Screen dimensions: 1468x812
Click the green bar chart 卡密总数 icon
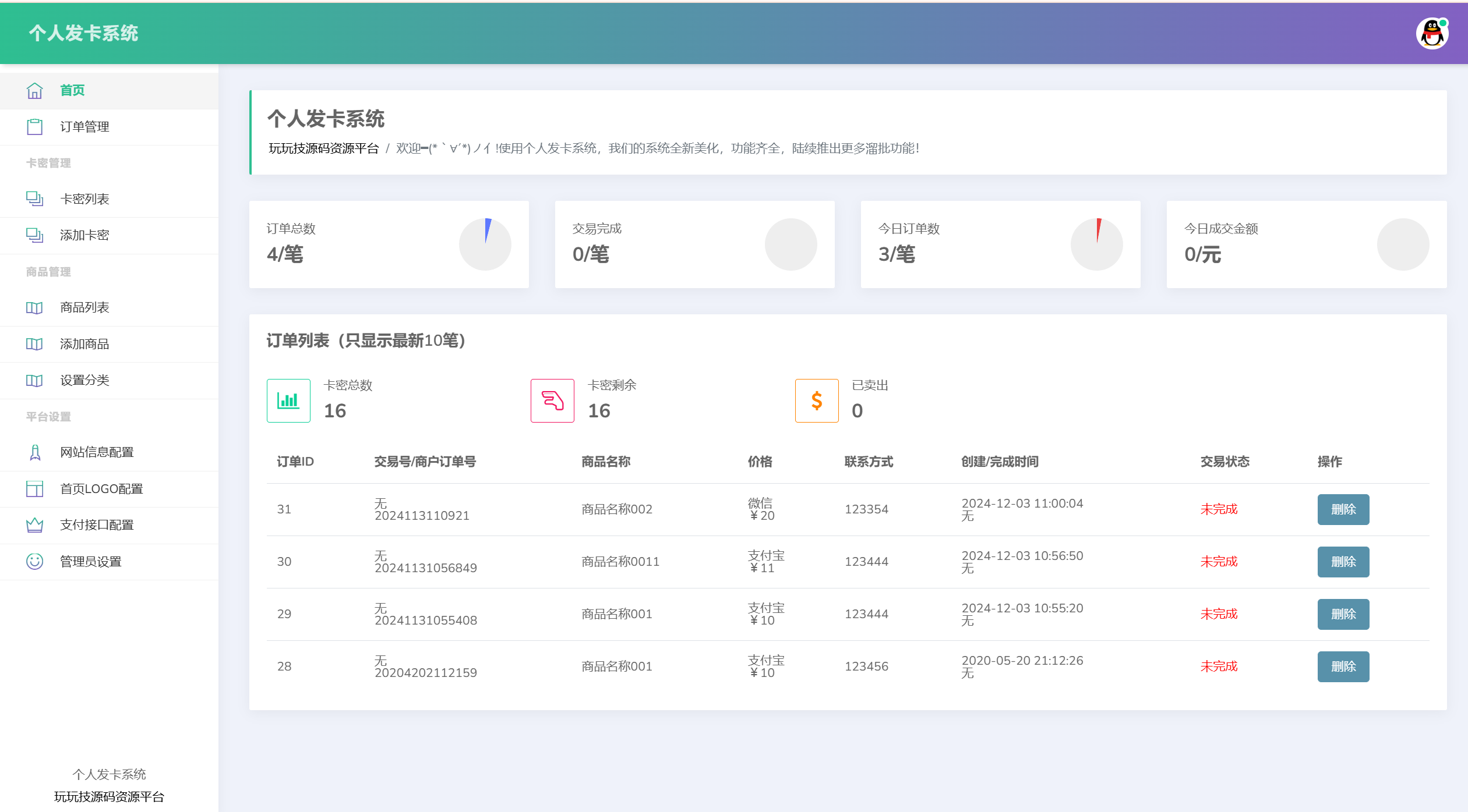288,400
